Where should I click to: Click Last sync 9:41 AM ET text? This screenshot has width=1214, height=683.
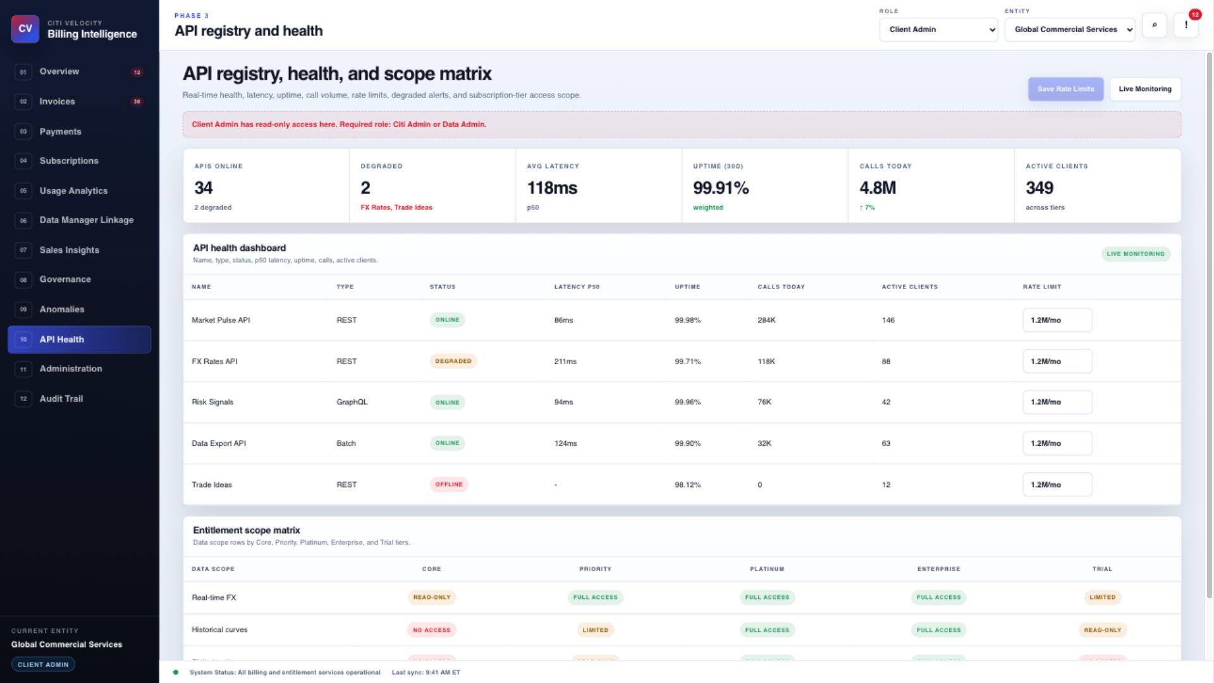click(426, 673)
